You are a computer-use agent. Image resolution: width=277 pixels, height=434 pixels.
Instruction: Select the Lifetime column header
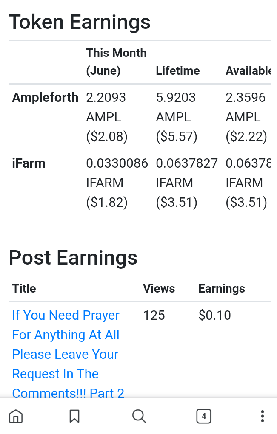(177, 70)
